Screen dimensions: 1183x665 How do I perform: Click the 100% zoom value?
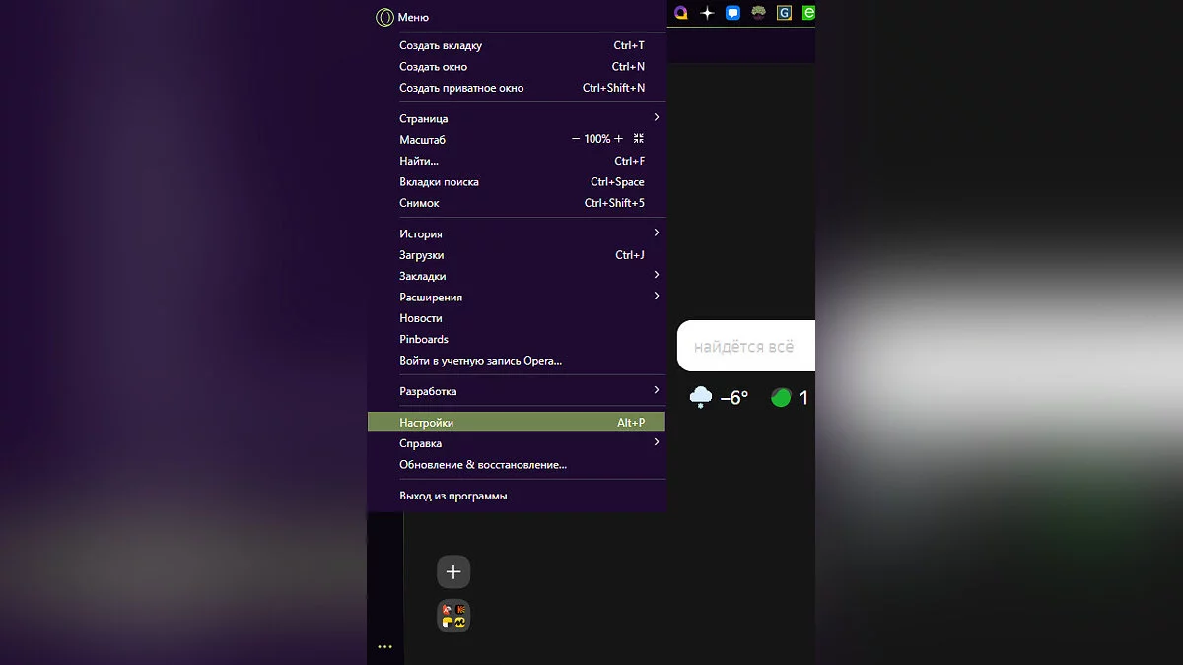point(597,139)
